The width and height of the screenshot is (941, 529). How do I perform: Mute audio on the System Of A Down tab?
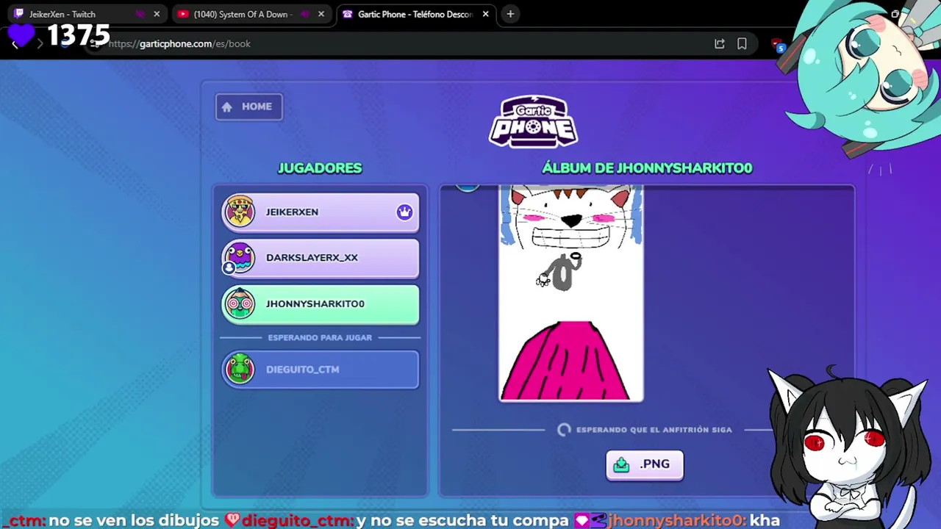click(305, 14)
